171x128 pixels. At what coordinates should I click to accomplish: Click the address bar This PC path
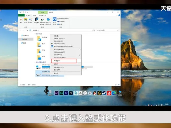pos(35,30)
